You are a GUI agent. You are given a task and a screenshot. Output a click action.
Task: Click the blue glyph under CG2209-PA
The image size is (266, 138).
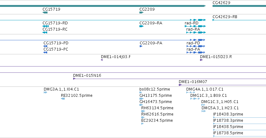point(141,46)
